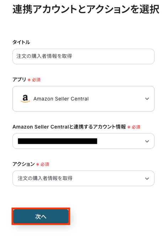This screenshot has width=168, height=239.
Task: Focus the タイトル text input field
Action: [x=83, y=56]
